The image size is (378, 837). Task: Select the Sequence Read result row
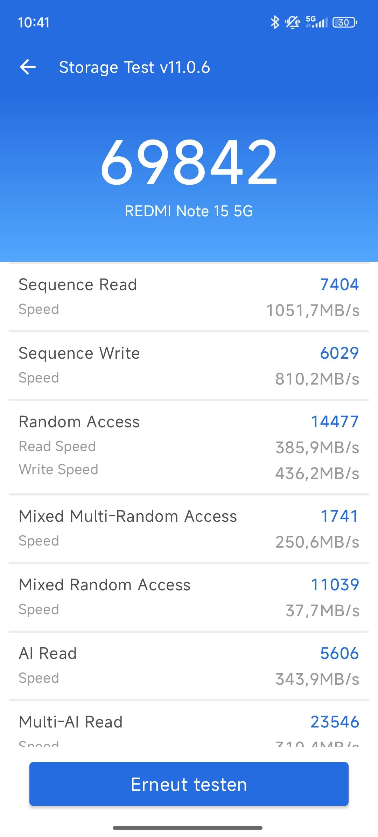coord(189,297)
